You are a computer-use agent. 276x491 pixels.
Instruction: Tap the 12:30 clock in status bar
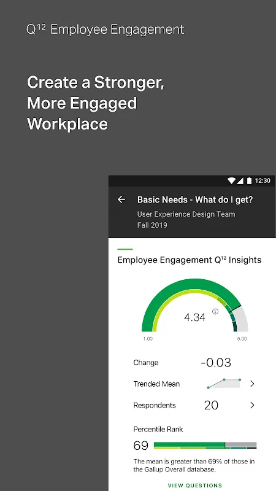[x=263, y=180]
